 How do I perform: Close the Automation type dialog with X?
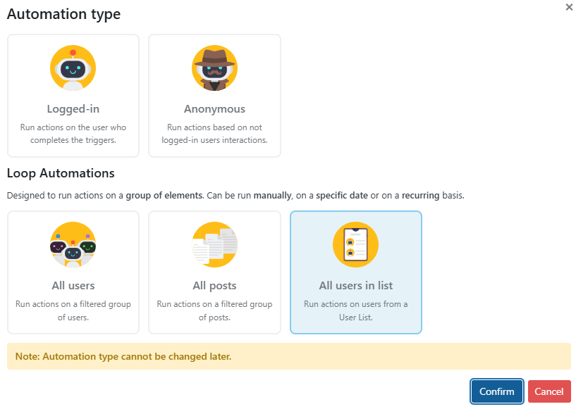point(569,7)
